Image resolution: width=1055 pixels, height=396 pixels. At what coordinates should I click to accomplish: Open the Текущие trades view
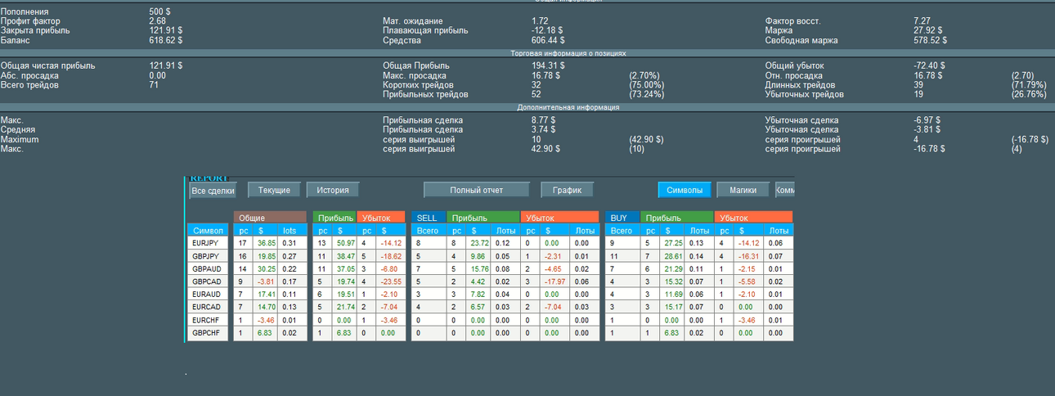pos(274,190)
